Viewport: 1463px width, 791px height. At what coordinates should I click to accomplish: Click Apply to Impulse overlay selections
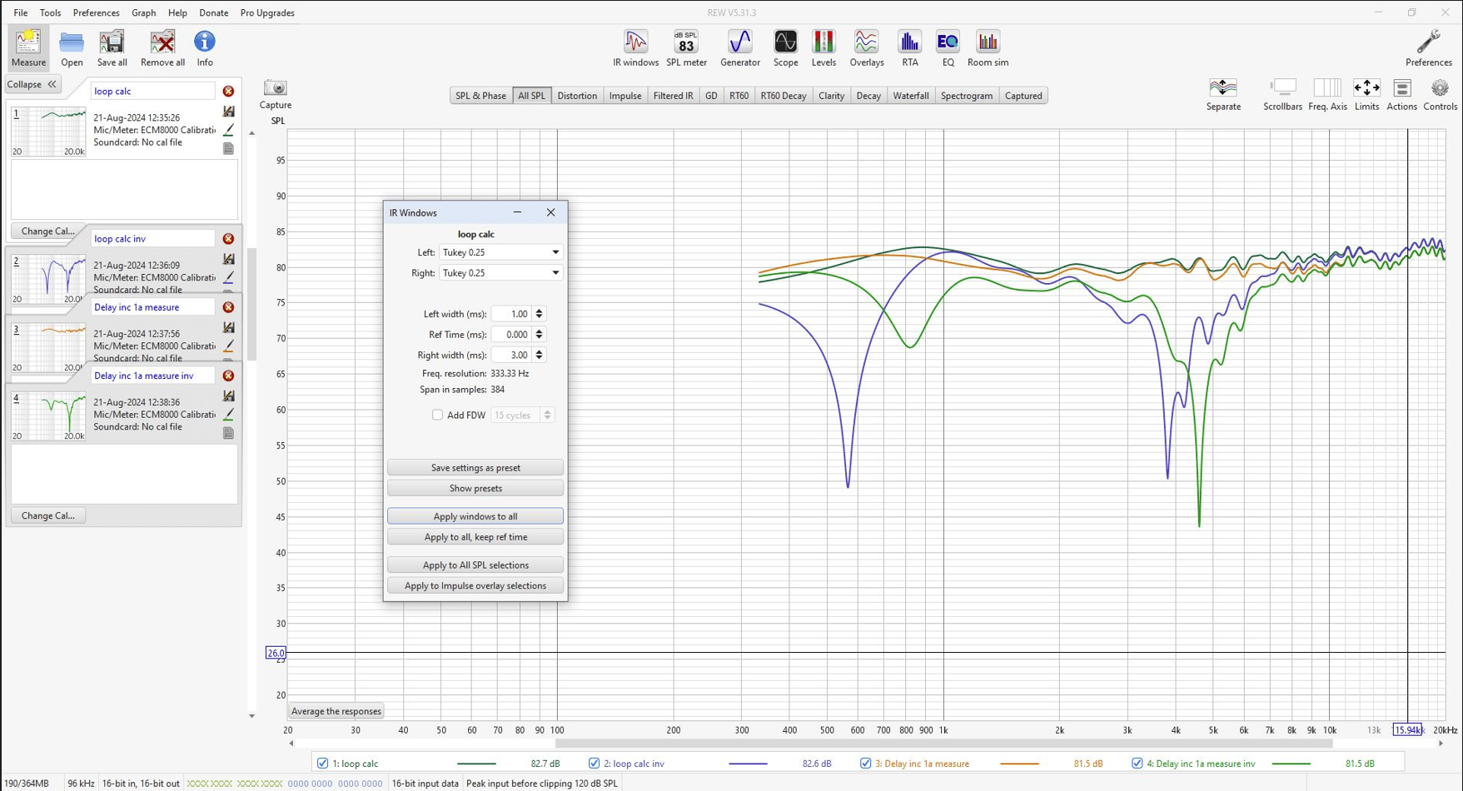(475, 586)
